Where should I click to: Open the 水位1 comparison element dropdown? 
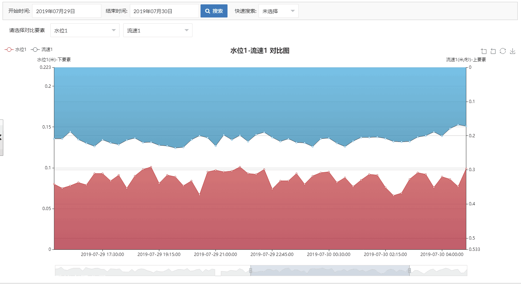[x=85, y=31]
